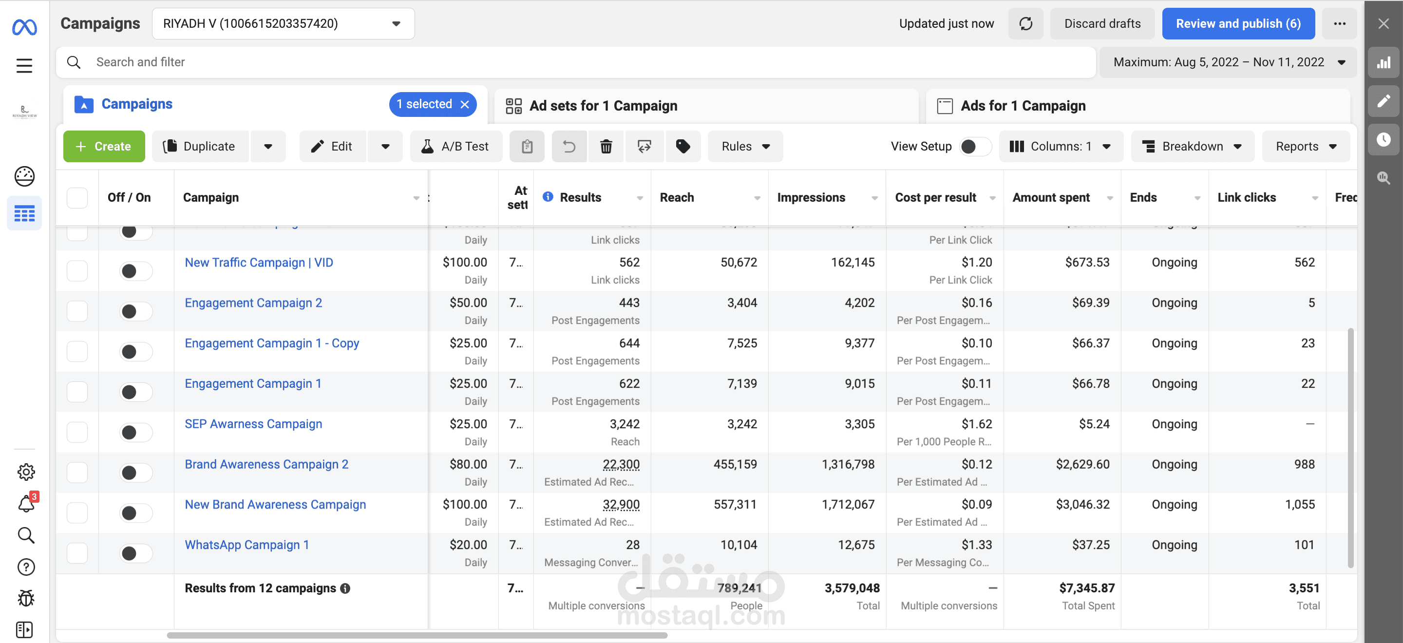Screen dimensions: 1403x643
Task: Open the notifications bell in sidebar
Action: click(x=26, y=504)
